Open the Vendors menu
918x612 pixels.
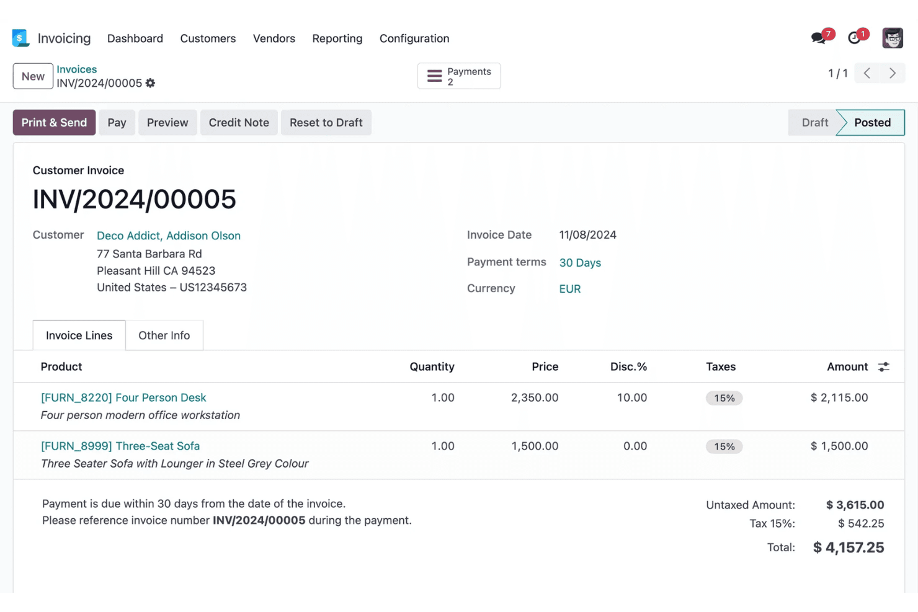tap(274, 38)
